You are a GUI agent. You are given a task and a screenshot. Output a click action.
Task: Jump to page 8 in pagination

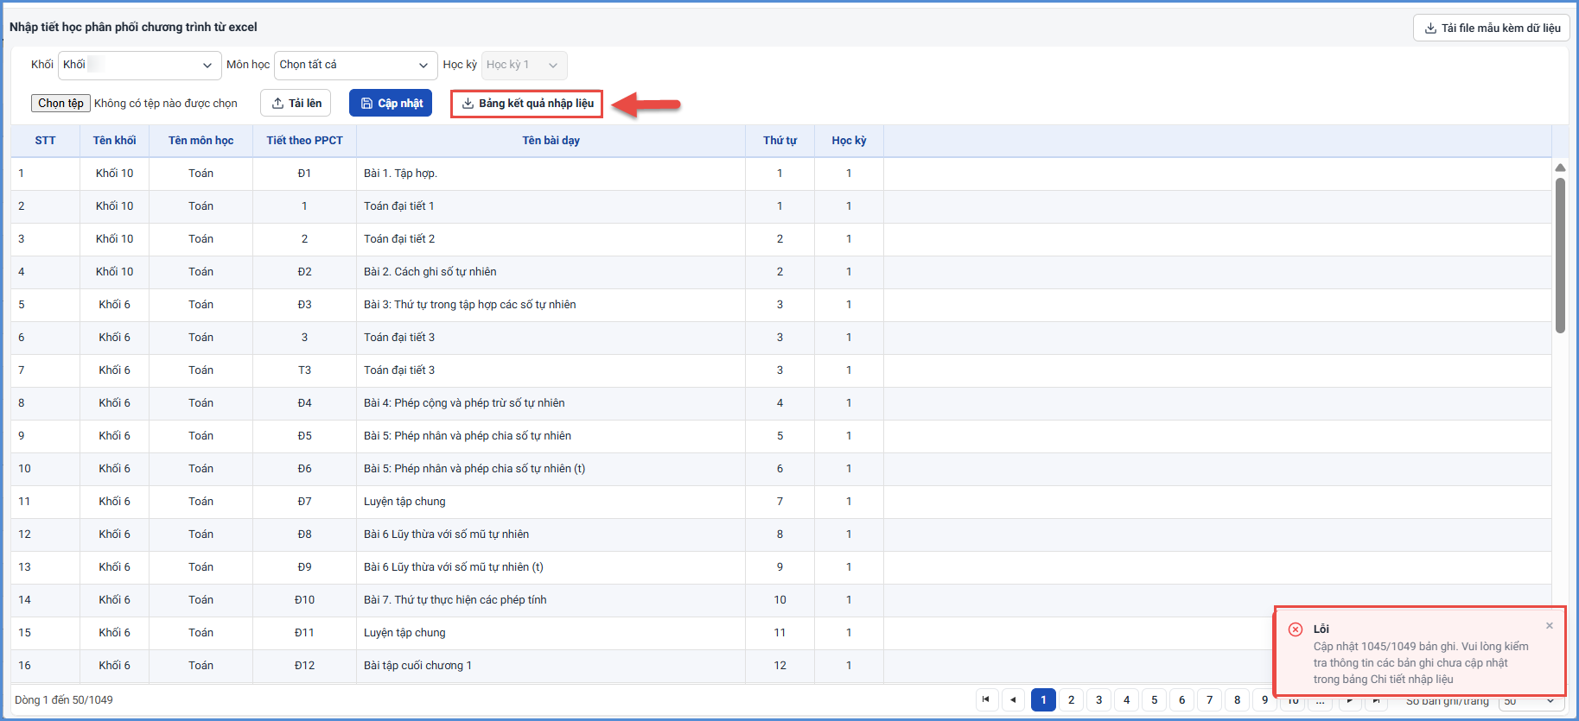[1238, 699]
